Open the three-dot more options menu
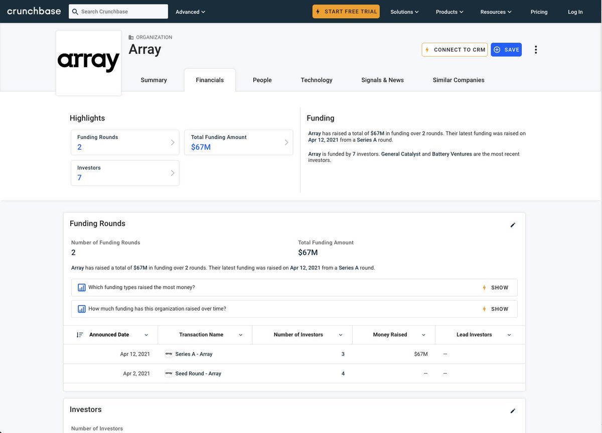This screenshot has height=433, width=602. (x=536, y=50)
